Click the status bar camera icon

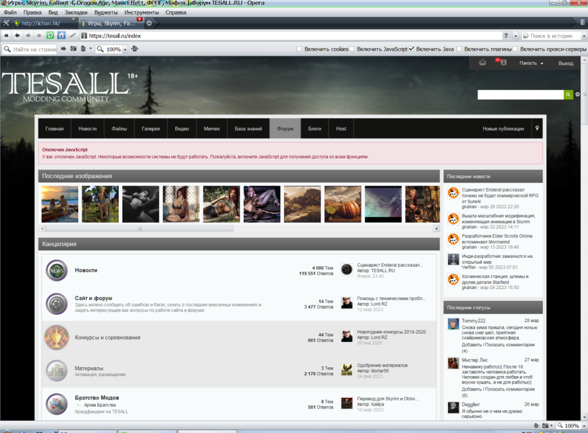coord(545,425)
